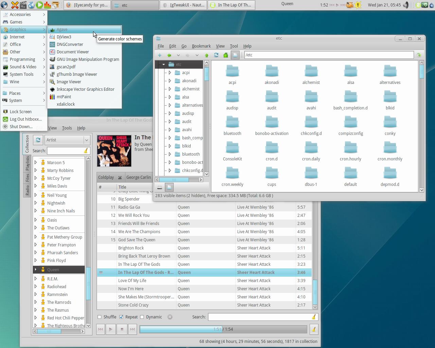This screenshot has height=348, width=435.
Task: Go up to parent folder
Action: [206, 55]
